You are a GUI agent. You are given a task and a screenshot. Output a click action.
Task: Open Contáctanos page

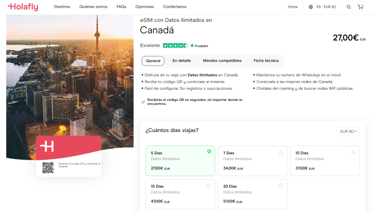click(175, 7)
